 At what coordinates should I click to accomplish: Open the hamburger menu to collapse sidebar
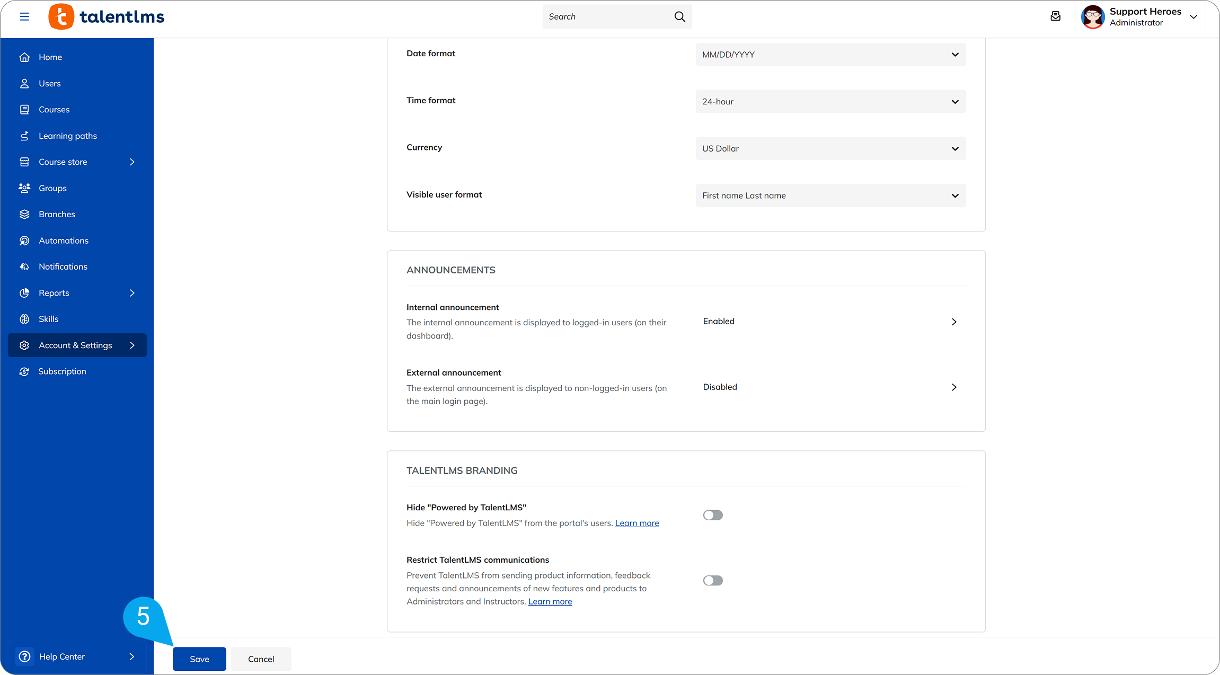[x=24, y=16]
